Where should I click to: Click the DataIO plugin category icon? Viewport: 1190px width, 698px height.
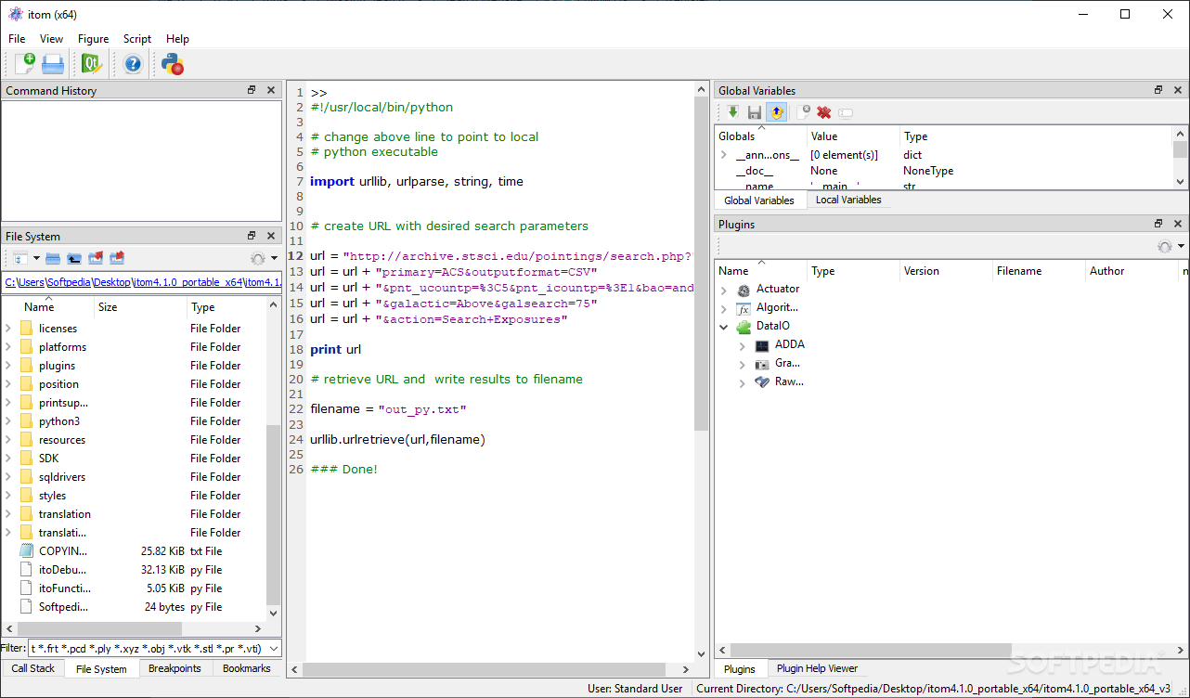744,326
